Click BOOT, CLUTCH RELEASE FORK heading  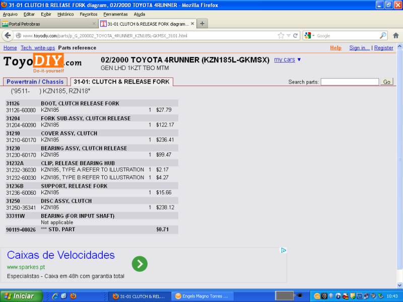80,103
